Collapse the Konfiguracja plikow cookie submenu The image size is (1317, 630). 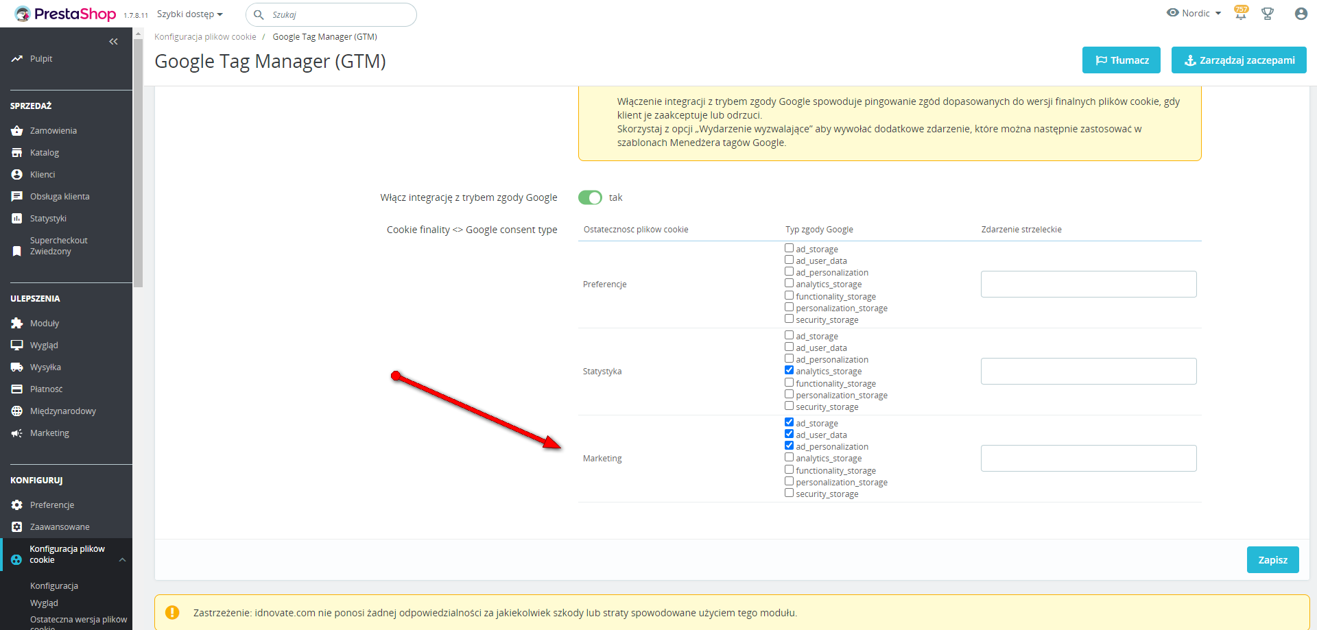pyautogui.click(x=123, y=560)
